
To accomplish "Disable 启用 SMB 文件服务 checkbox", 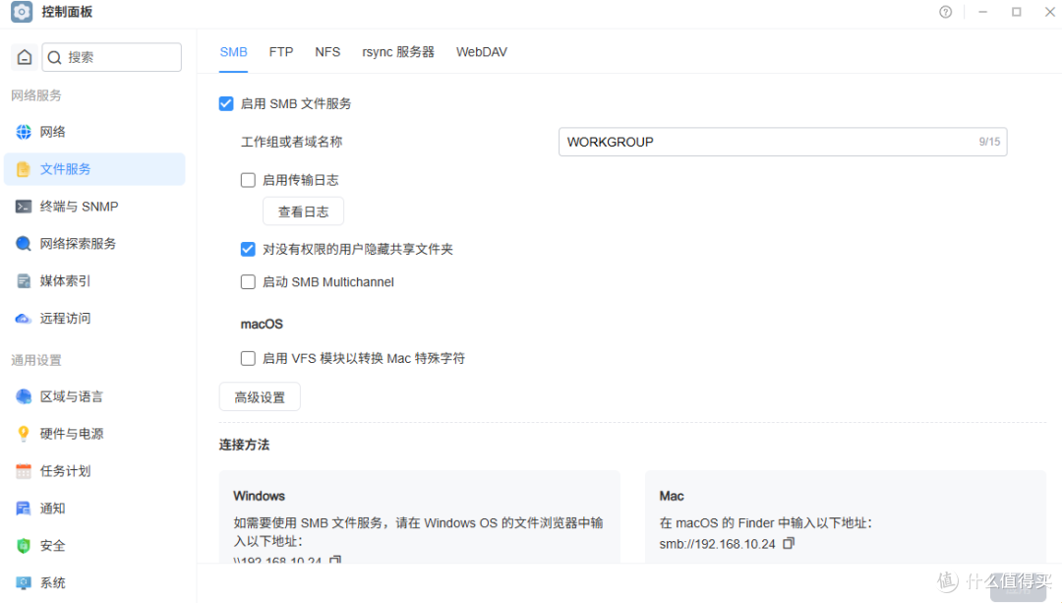I will click(226, 103).
